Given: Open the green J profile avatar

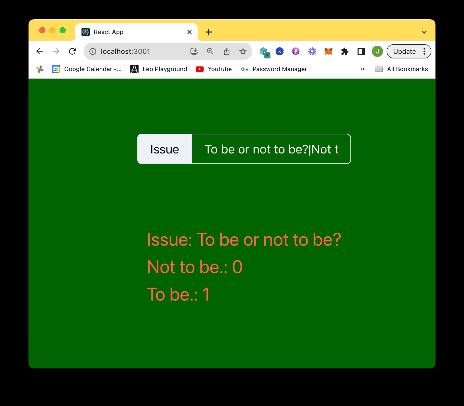Looking at the screenshot, I should point(377,51).
